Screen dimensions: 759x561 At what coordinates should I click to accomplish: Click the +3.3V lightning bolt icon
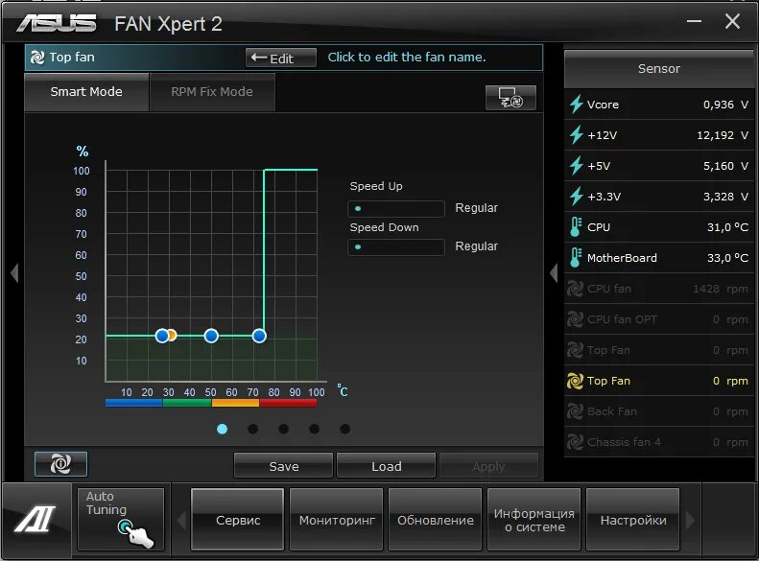click(x=576, y=197)
